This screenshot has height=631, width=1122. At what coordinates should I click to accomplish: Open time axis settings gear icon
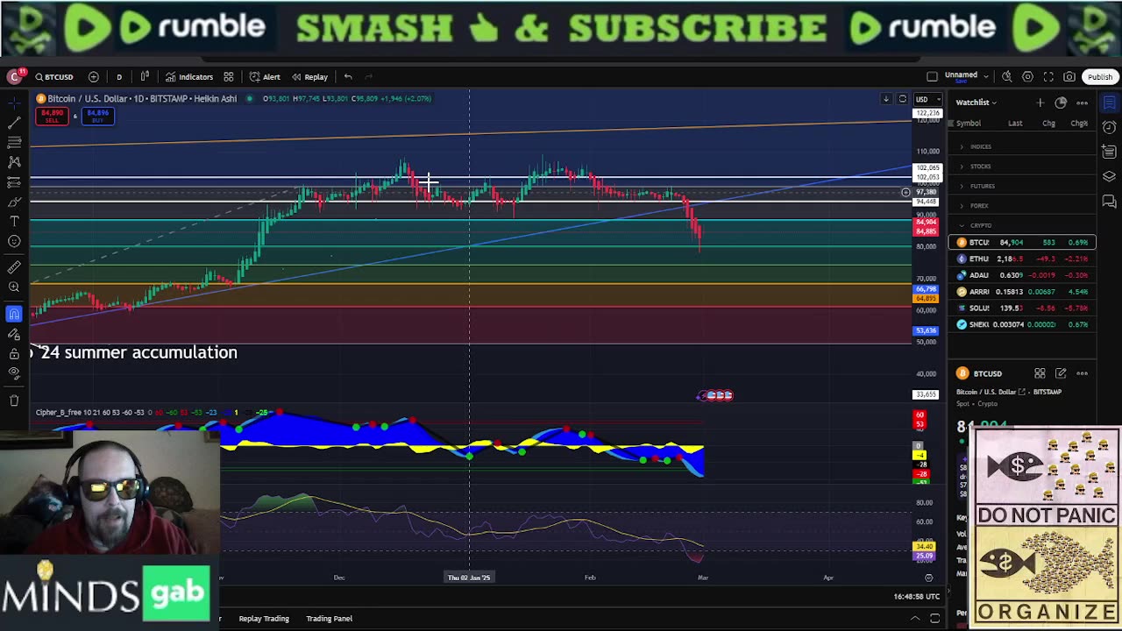(x=928, y=578)
